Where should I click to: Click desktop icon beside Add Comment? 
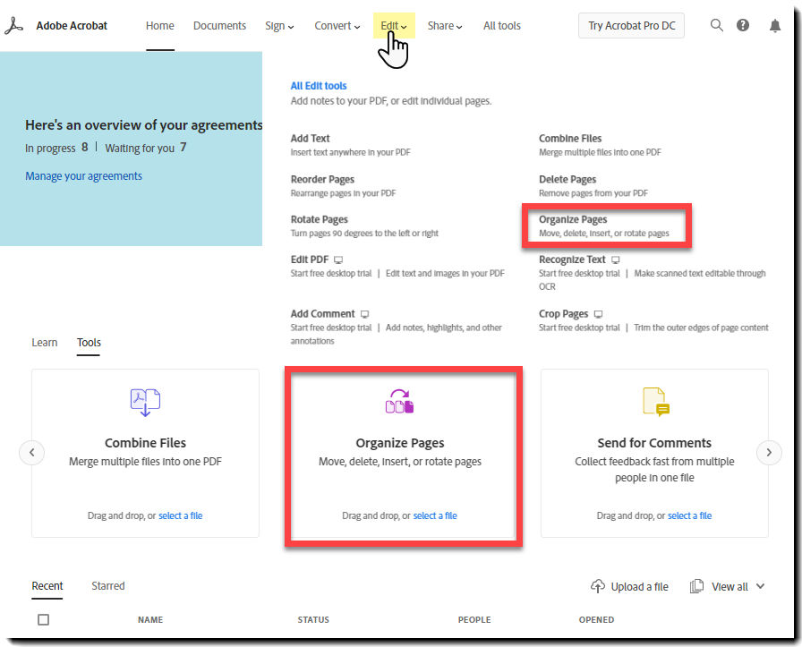pyautogui.click(x=364, y=314)
